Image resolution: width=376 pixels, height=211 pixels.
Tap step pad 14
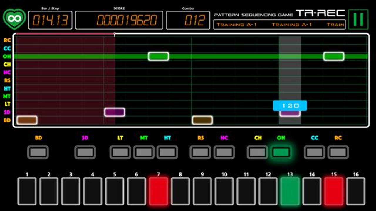coord(312,191)
